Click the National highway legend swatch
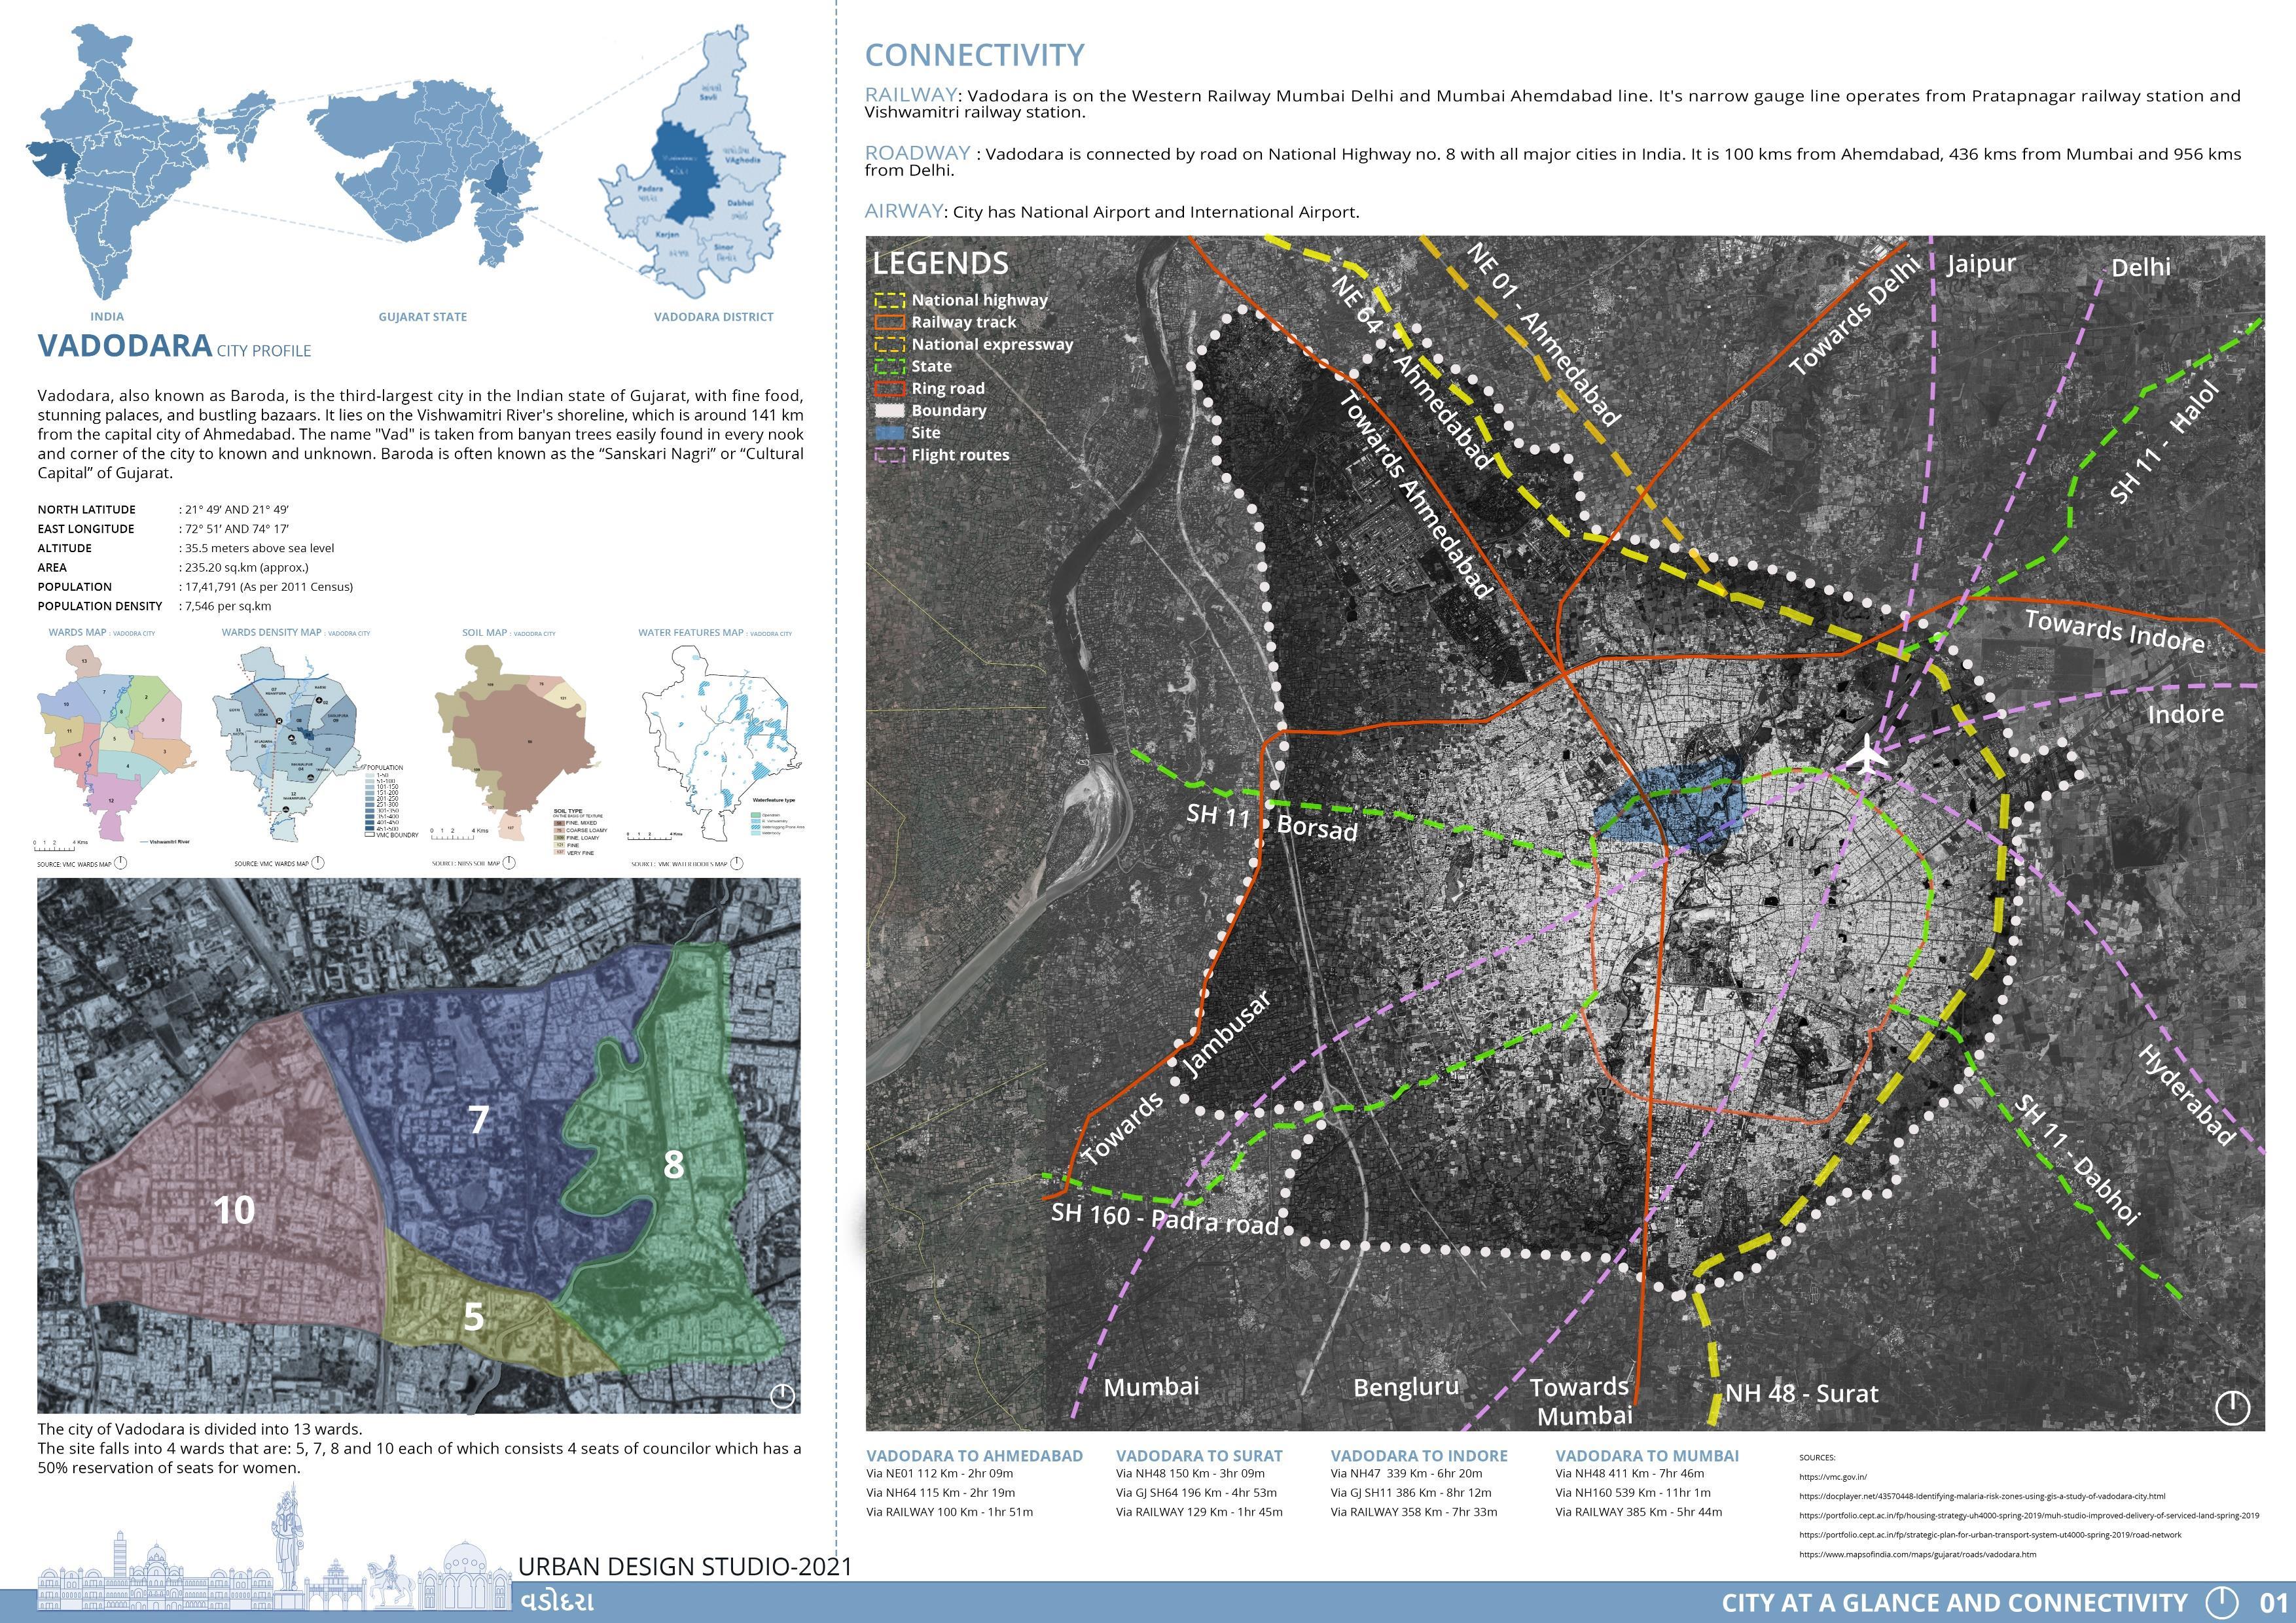Viewport: 2296px width, 1623px height. pos(889,300)
